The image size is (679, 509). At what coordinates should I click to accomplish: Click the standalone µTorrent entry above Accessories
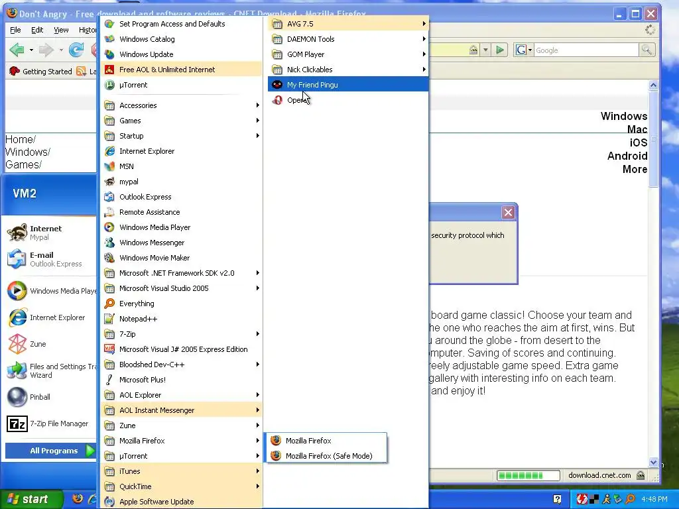182,85
